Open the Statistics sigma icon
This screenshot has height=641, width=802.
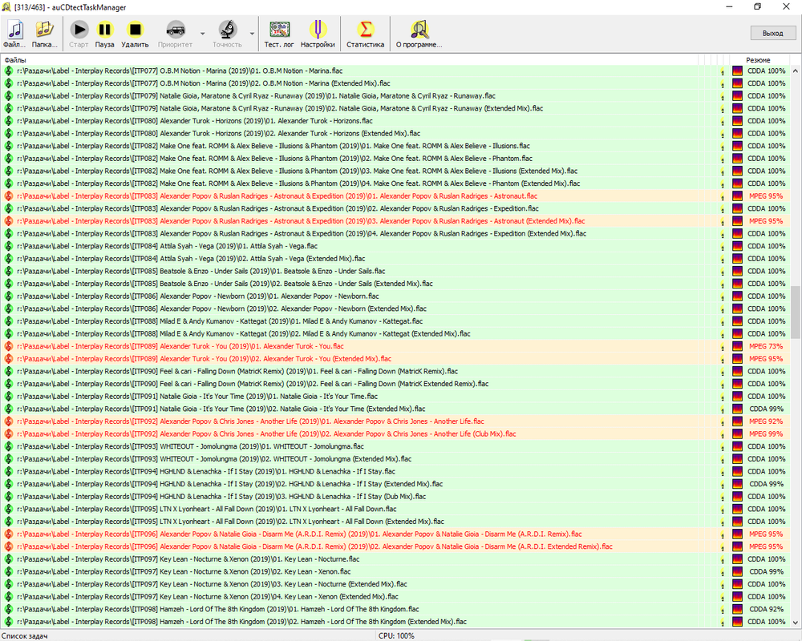365,34
